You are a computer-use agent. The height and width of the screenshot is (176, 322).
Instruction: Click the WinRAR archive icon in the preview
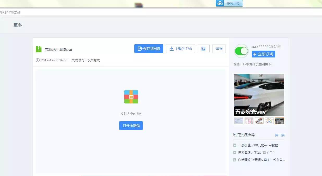pos(131,97)
